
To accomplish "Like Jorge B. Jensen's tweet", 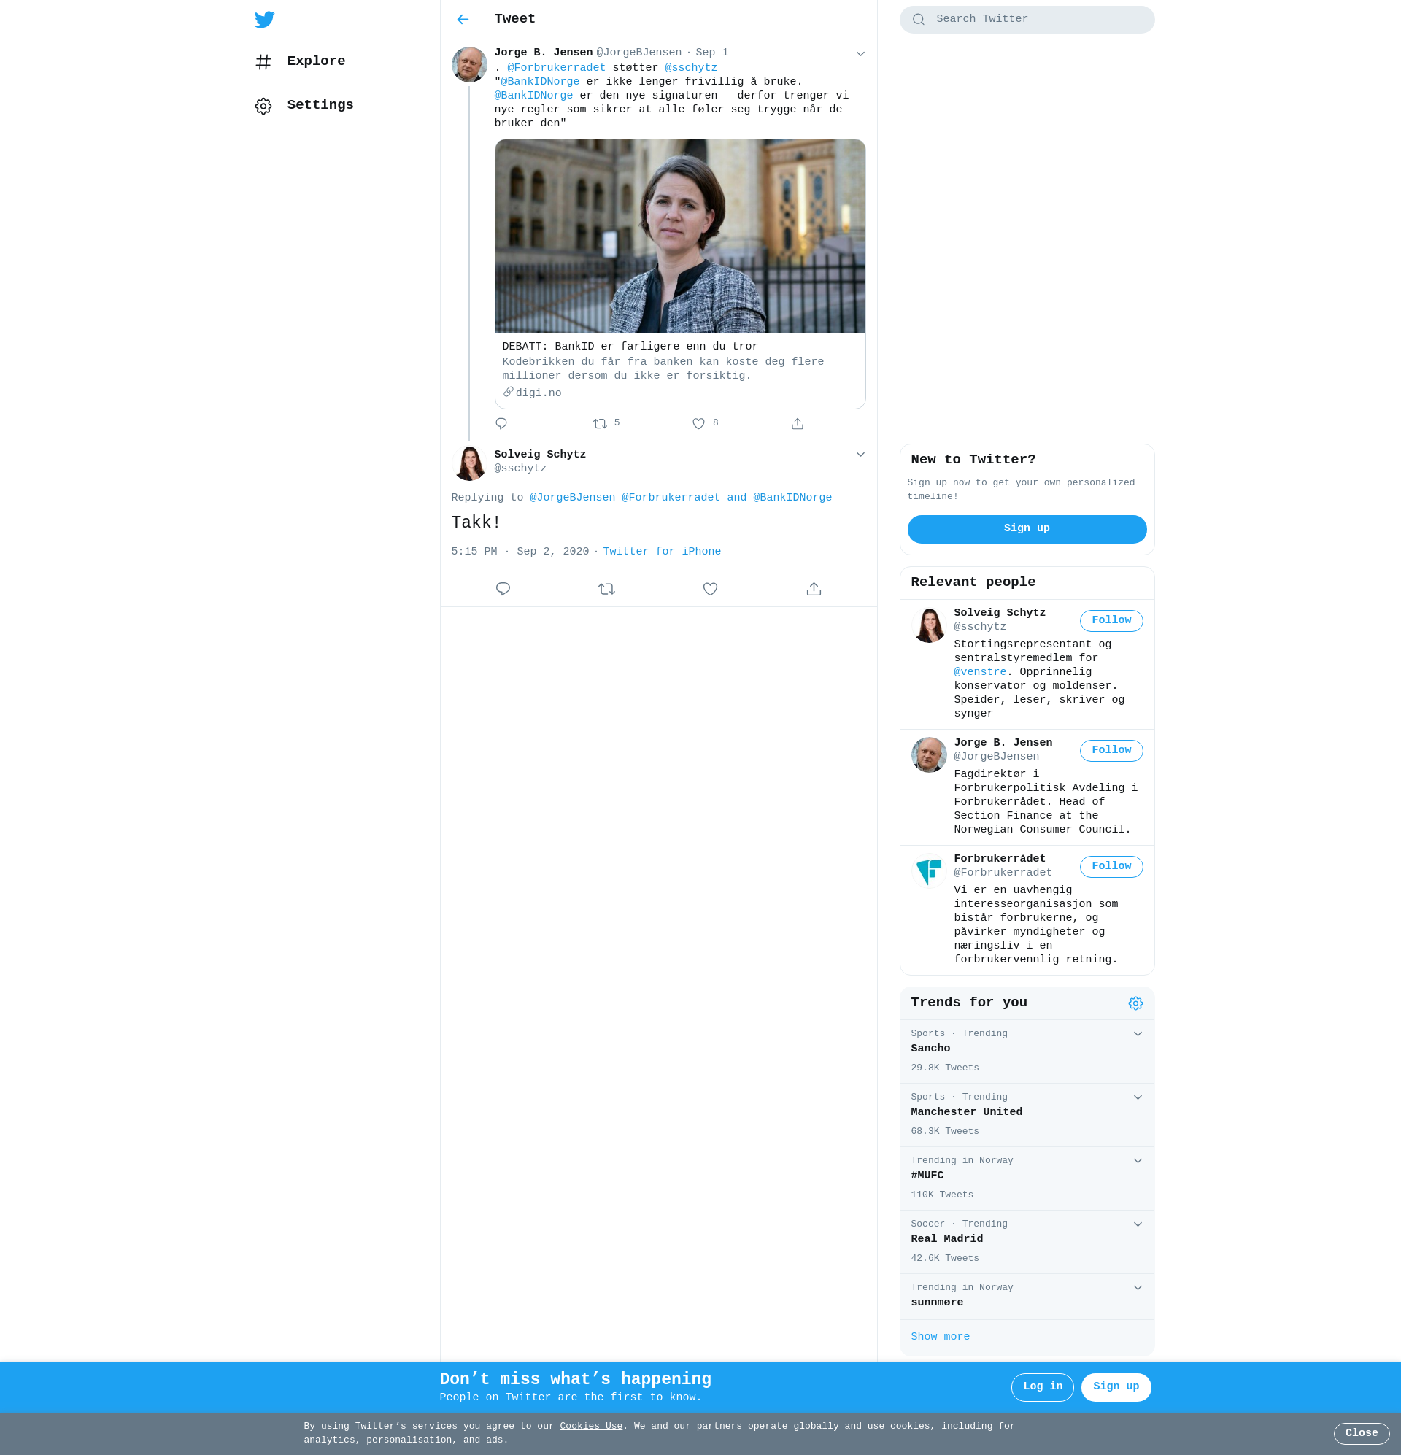I will (698, 423).
